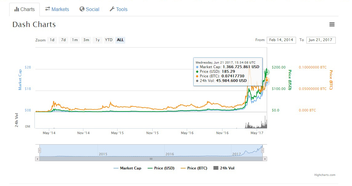The height and width of the screenshot is (186, 352).
Task: Click the globe icon beside Social
Action: (82, 9)
